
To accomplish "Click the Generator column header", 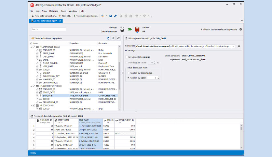I will [108, 43].
